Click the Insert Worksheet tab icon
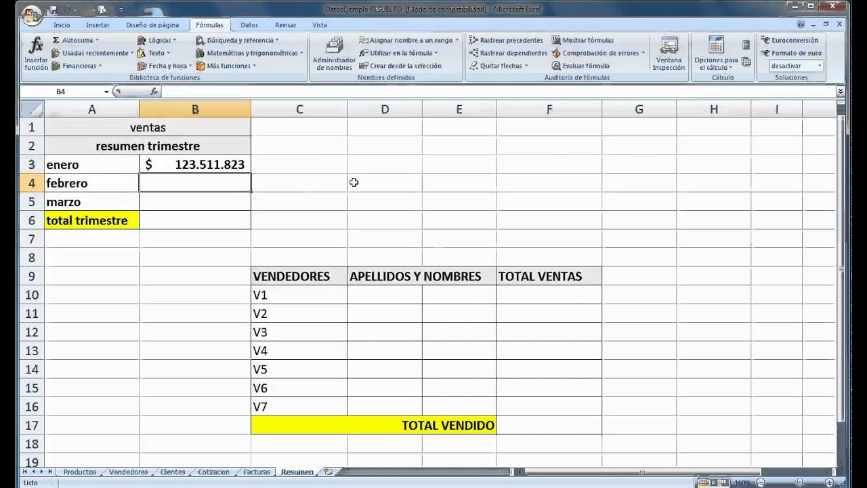The image size is (867, 488). pyautogui.click(x=329, y=472)
